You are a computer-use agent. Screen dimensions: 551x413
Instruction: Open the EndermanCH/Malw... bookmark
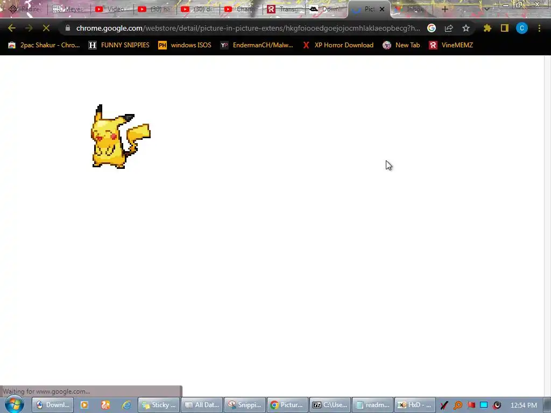tap(257, 45)
